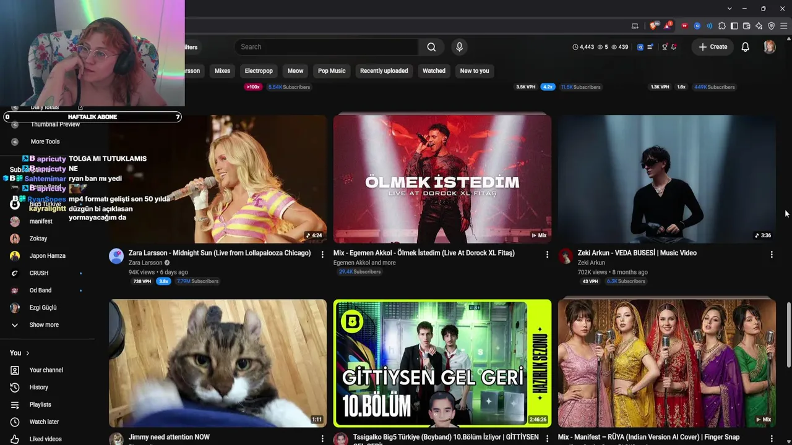Play the cat video thumbnail
The image size is (792, 445).
(x=218, y=363)
